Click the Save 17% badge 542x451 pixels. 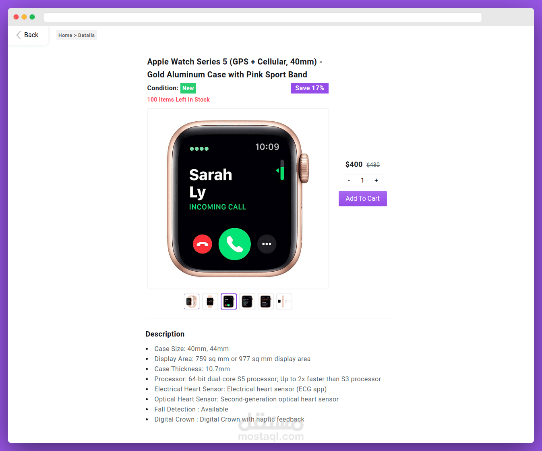[x=310, y=88]
